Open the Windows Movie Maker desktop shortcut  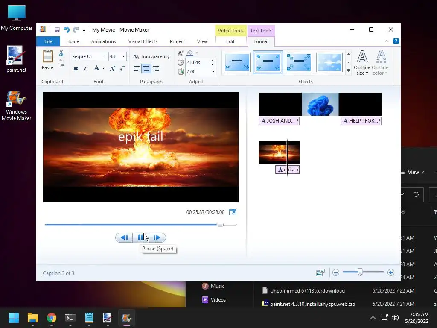[x=17, y=106]
